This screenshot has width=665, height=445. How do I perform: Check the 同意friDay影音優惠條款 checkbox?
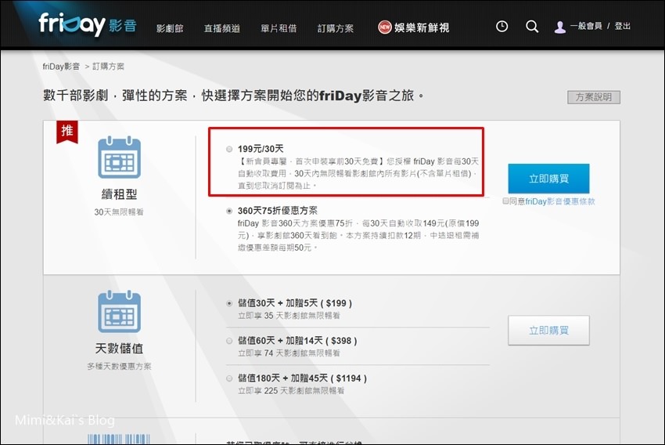point(507,201)
